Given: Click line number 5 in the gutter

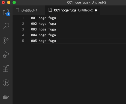Looking at the screenshot, I should click(x=23, y=41).
